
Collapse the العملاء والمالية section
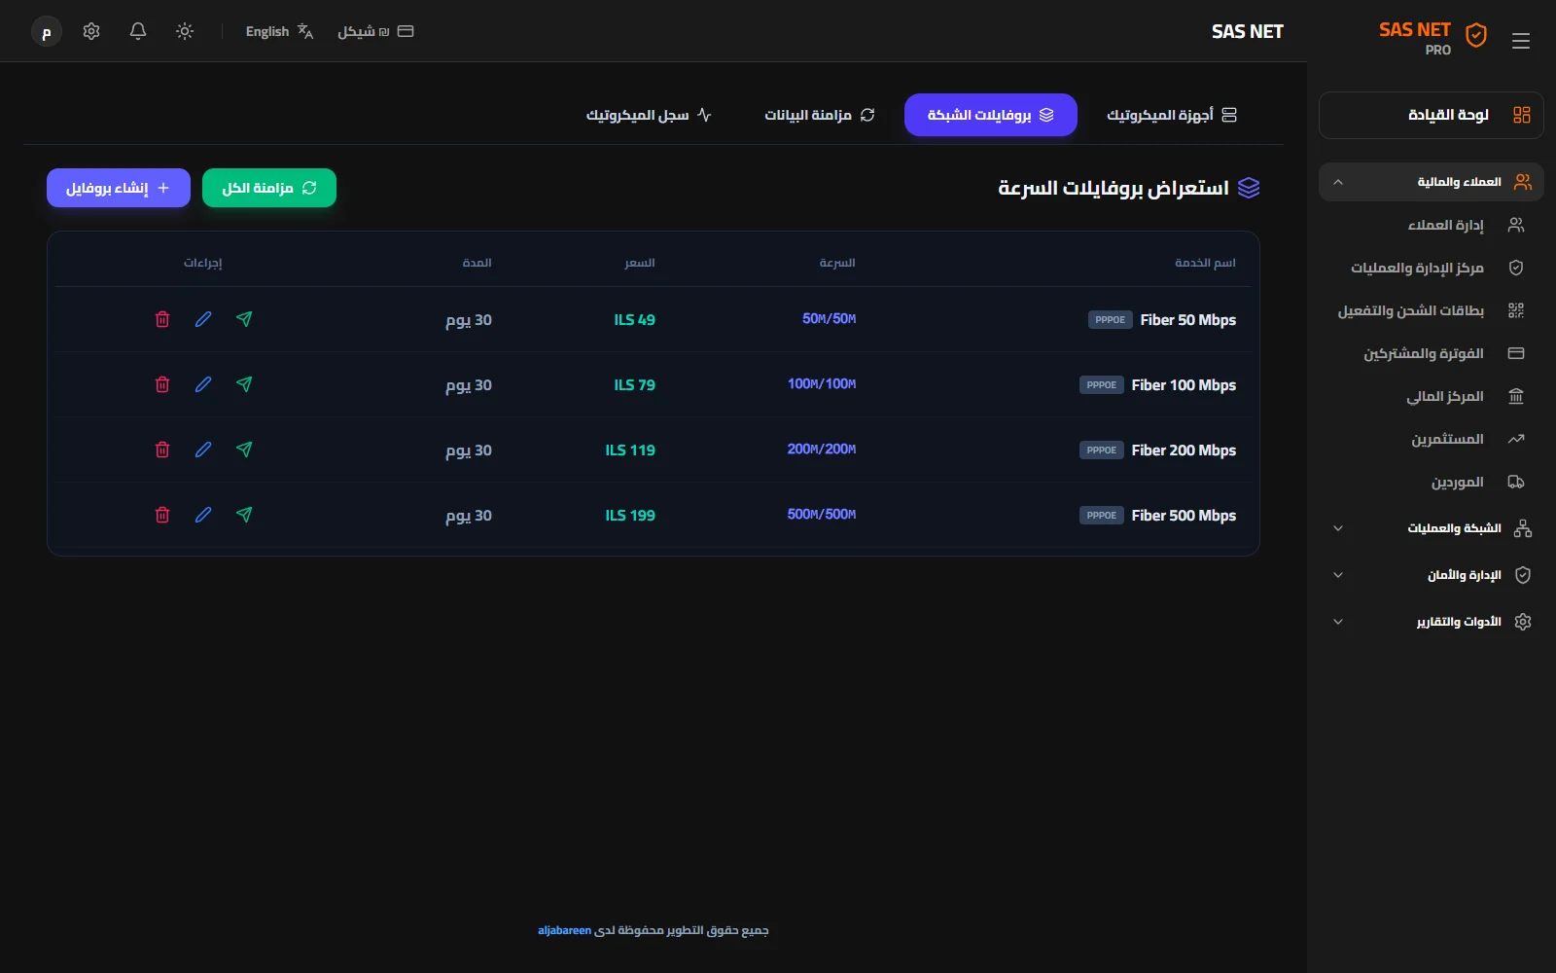click(x=1432, y=182)
